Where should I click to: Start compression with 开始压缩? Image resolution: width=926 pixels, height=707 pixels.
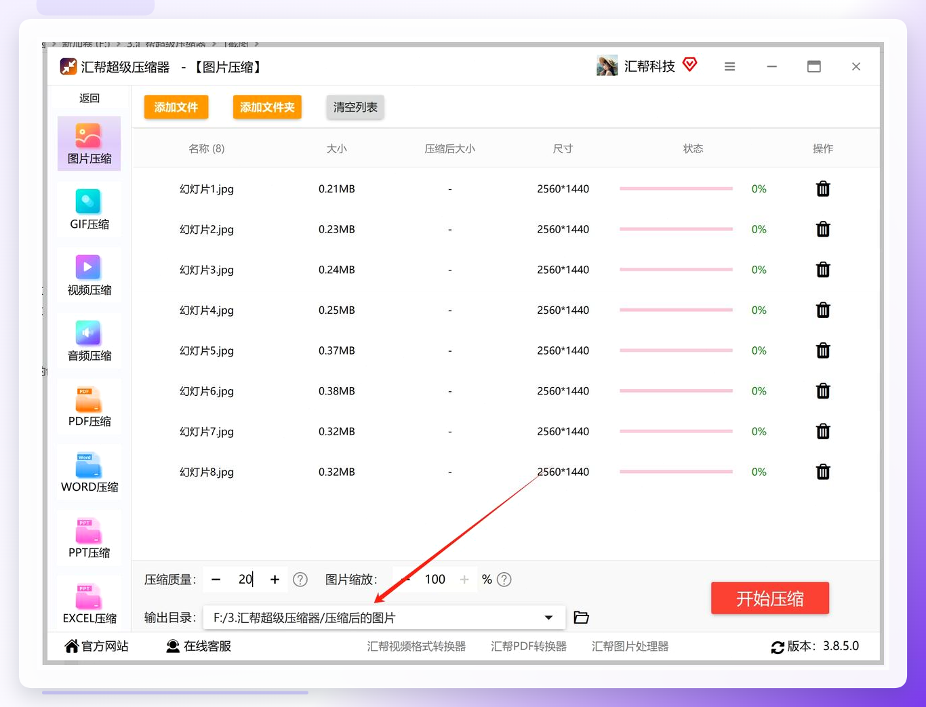click(770, 598)
